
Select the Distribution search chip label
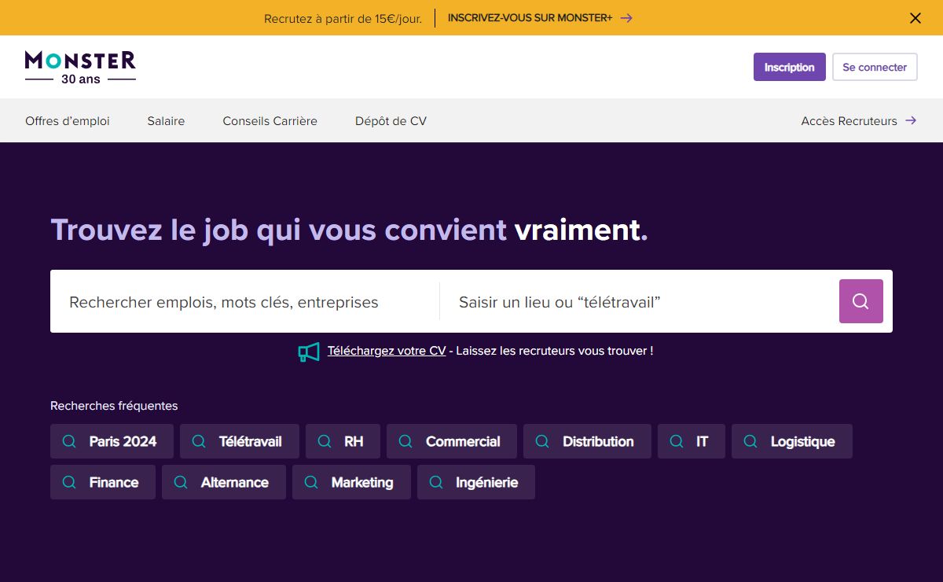click(598, 441)
